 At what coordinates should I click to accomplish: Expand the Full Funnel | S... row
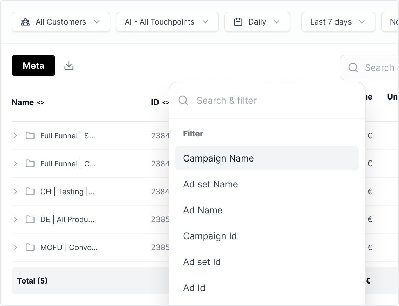(15, 135)
